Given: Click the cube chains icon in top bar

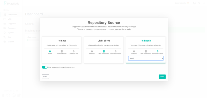Looking at the screenshot, I should click(x=194, y=3).
